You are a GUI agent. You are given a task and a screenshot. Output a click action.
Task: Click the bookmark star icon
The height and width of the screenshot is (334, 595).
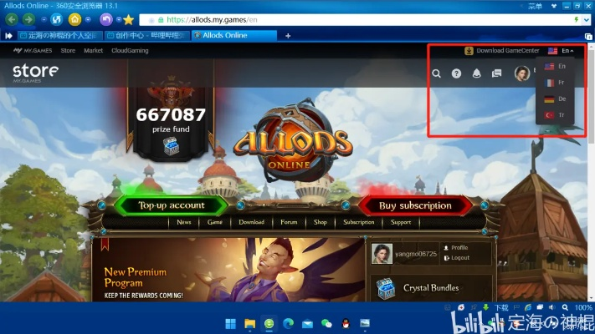point(128,19)
